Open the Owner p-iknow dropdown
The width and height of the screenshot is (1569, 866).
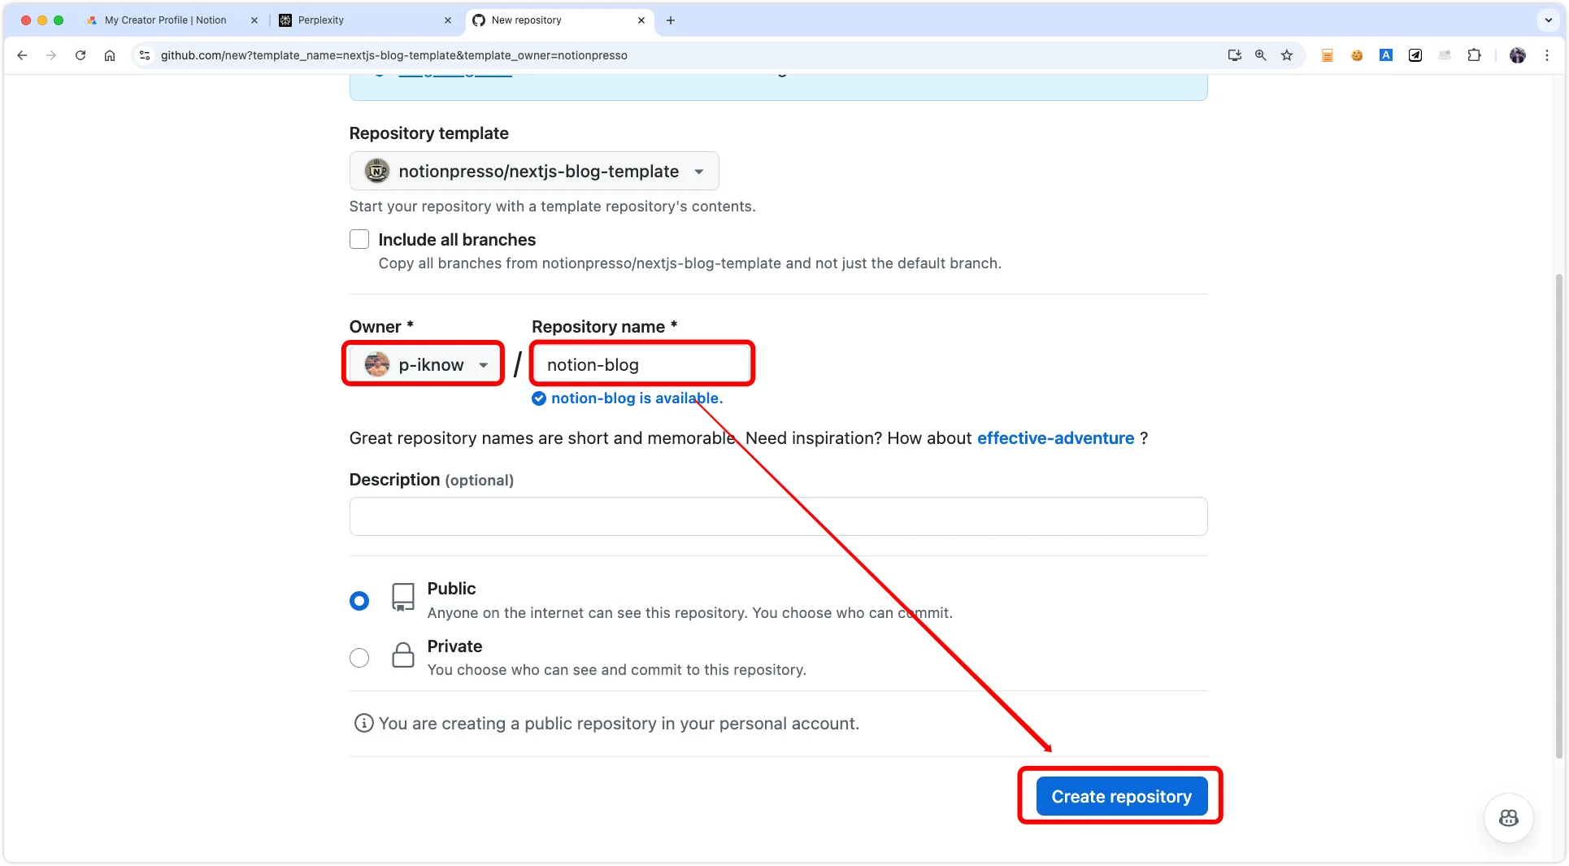click(x=426, y=365)
